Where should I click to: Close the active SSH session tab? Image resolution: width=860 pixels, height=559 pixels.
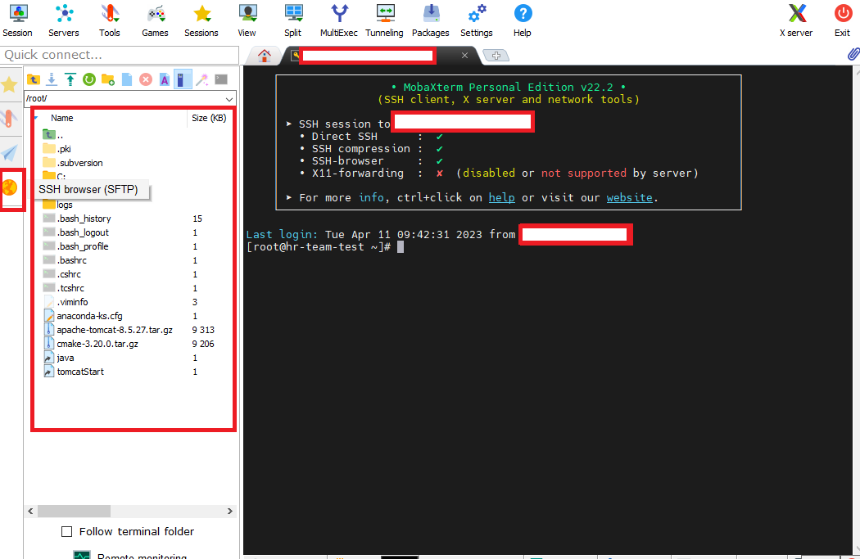pos(464,56)
